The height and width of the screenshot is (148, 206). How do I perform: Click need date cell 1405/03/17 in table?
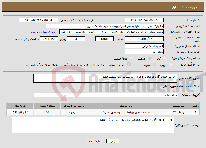(20, 112)
